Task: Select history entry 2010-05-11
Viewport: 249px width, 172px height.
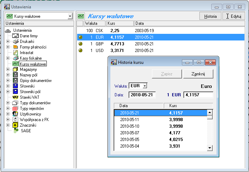Action: point(161,120)
